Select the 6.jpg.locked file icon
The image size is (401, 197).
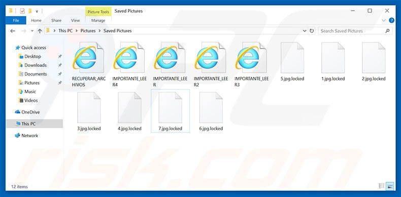(x=211, y=108)
